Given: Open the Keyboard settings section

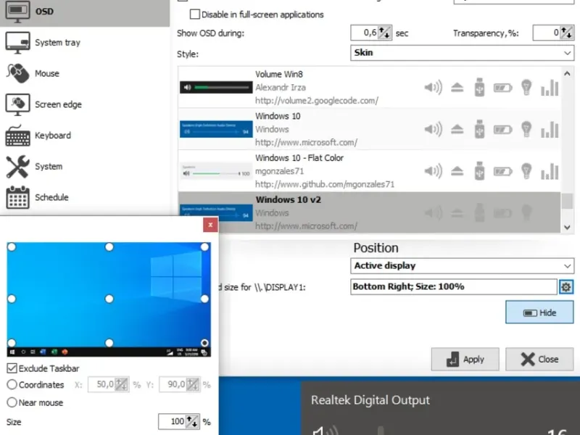Looking at the screenshot, I should 85,136.
